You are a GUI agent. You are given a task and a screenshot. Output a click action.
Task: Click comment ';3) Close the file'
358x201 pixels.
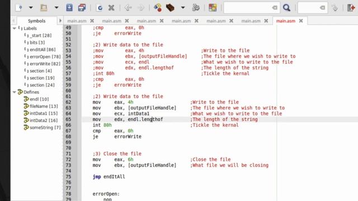[117, 154]
